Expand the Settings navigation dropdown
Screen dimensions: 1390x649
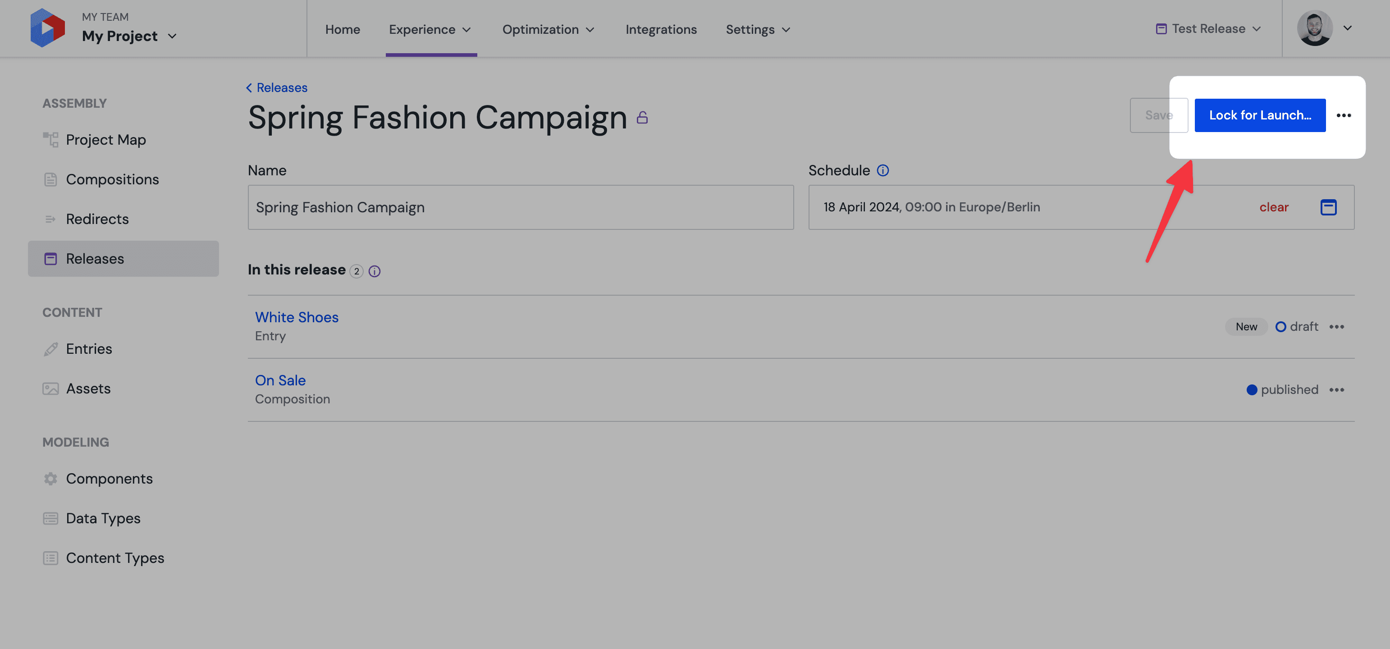[758, 28]
